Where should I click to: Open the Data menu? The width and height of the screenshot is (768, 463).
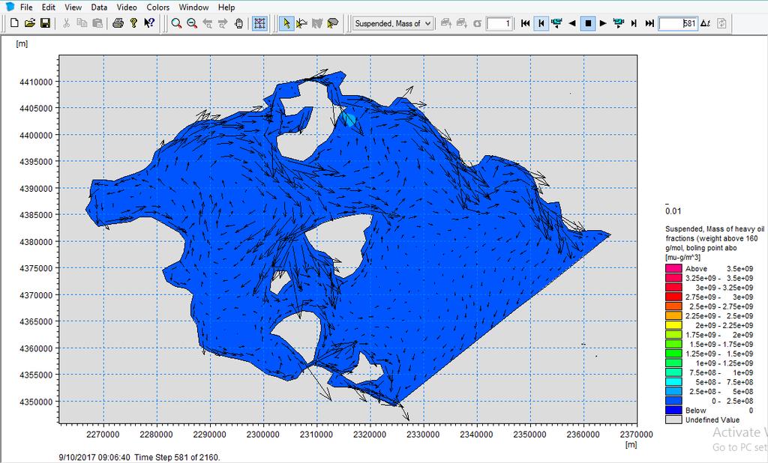pos(99,7)
